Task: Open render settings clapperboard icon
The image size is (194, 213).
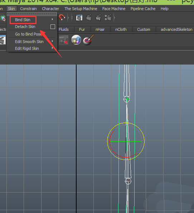Action: 108,18
